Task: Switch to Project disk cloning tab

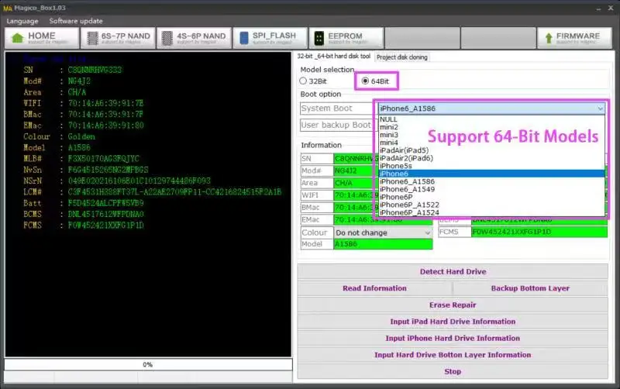Action: click(x=401, y=57)
